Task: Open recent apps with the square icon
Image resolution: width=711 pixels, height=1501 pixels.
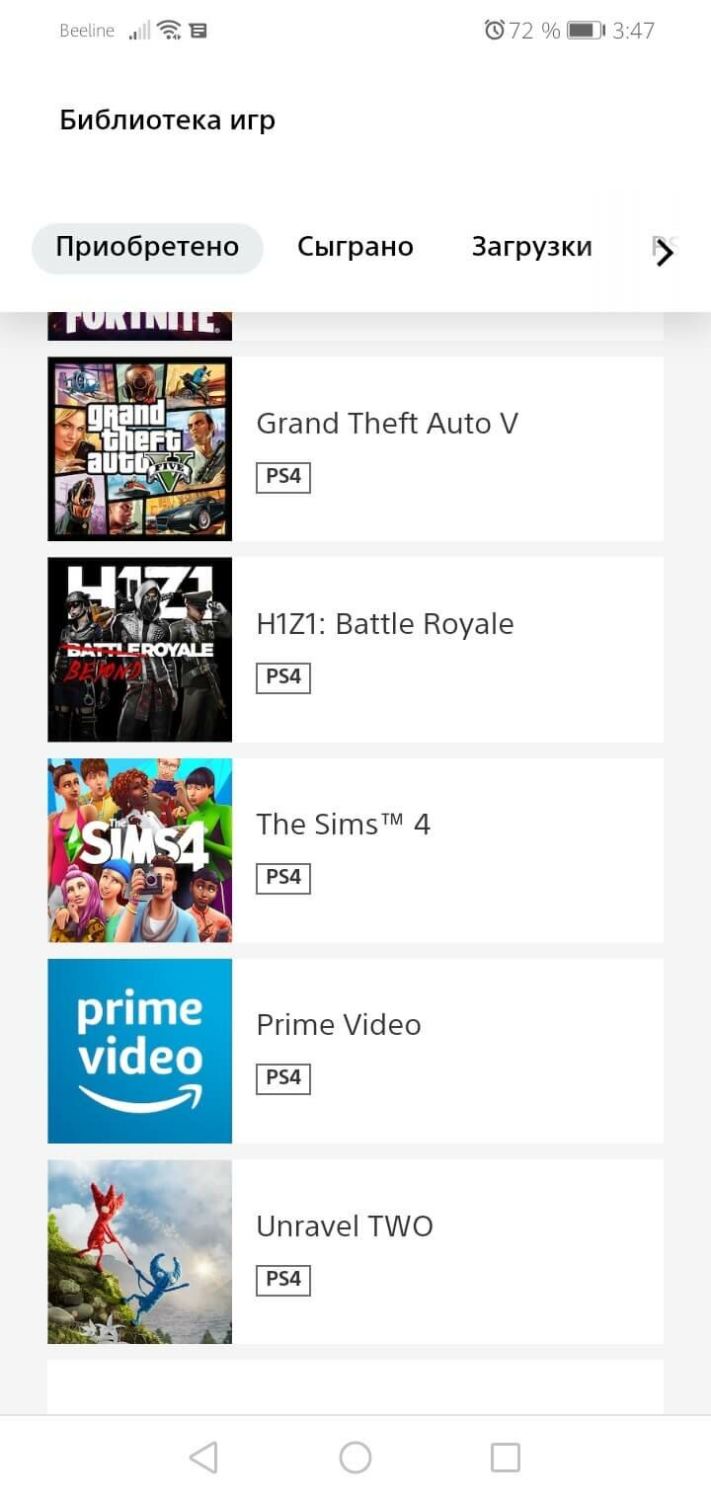Action: 506,1457
